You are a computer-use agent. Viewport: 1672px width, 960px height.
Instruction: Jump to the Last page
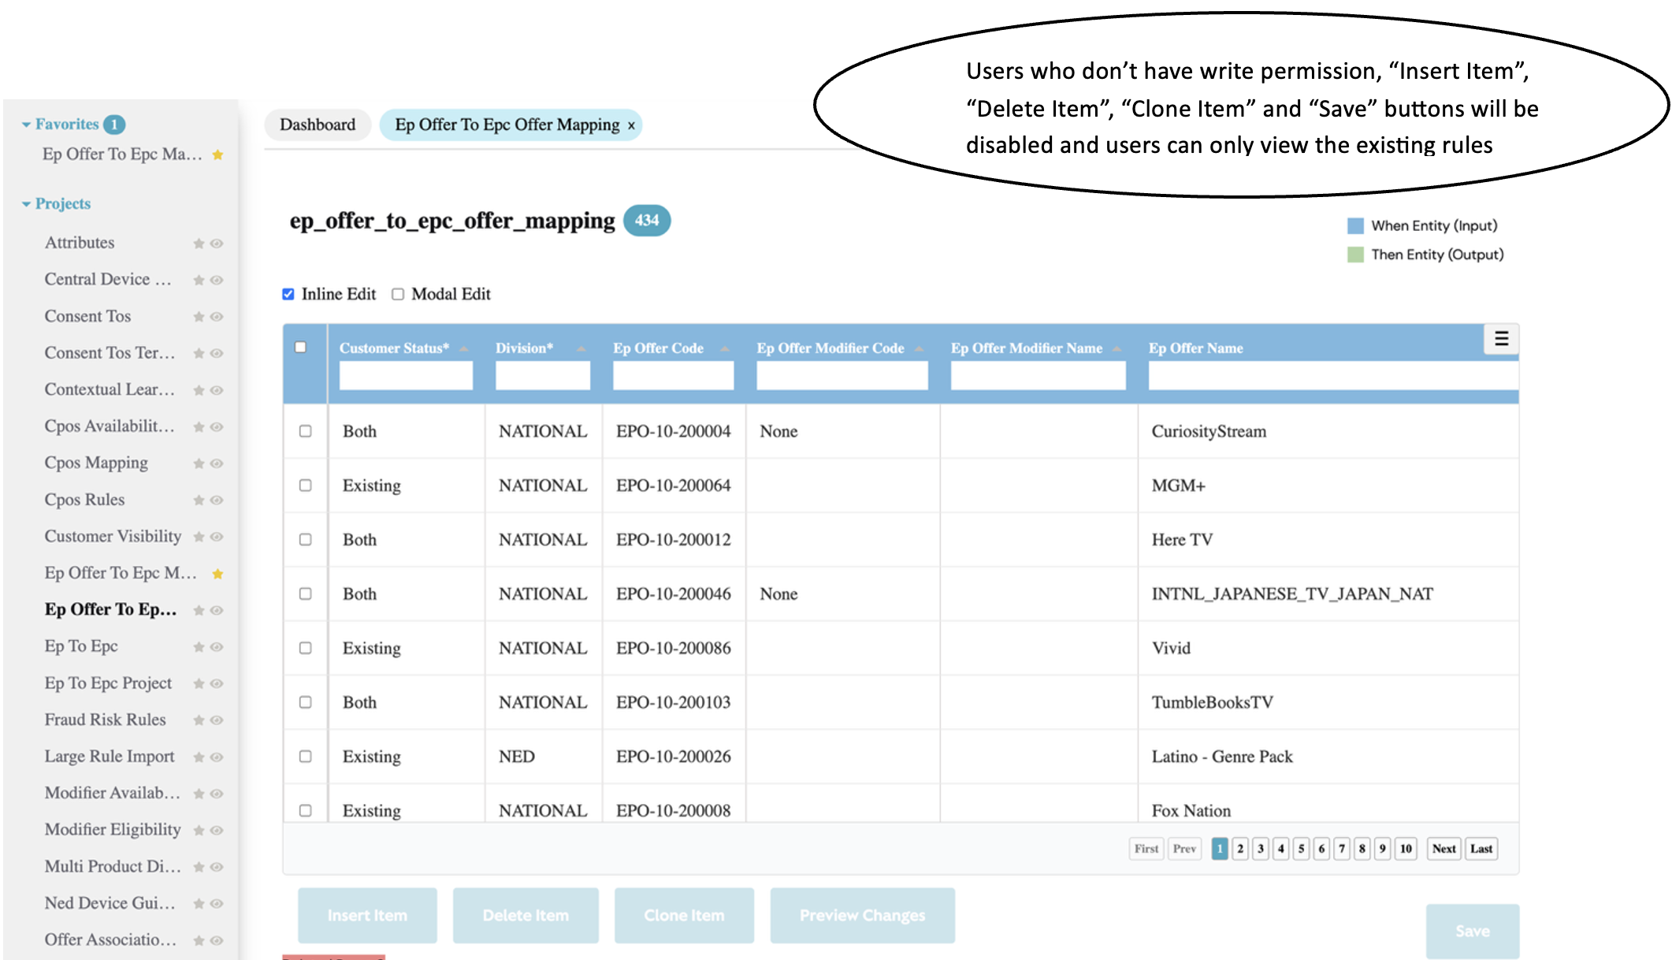click(1481, 849)
